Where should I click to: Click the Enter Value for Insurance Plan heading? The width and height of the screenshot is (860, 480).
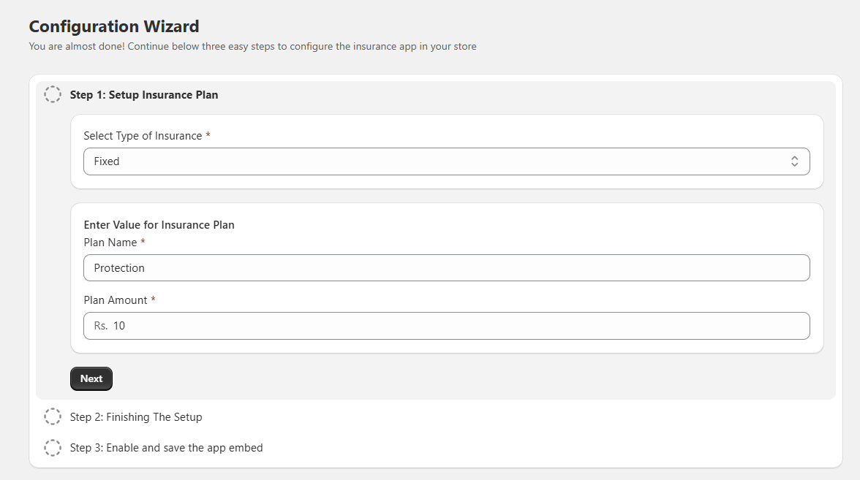[159, 225]
